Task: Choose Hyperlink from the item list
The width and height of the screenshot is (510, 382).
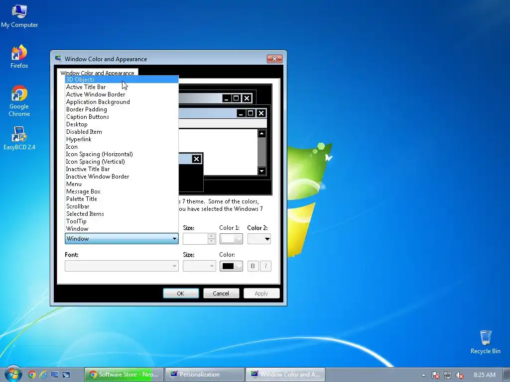Action: [122, 139]
